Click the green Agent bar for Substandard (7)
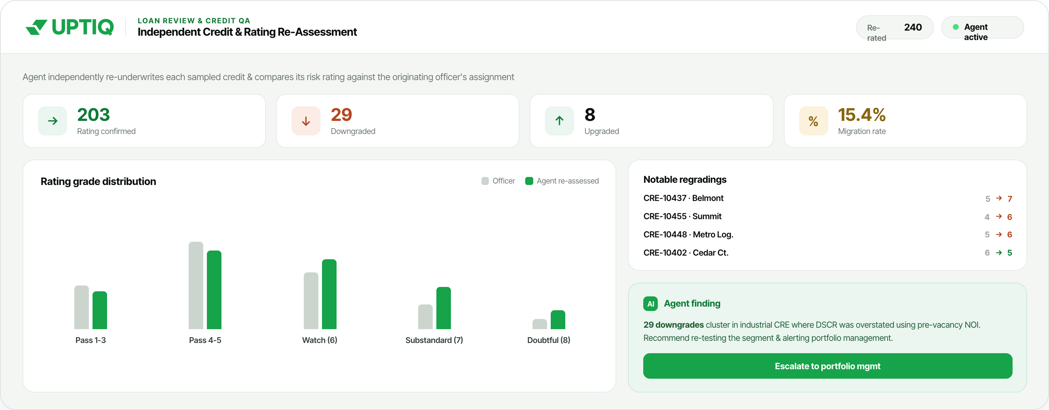1049x410 pixels. [444, 308]
